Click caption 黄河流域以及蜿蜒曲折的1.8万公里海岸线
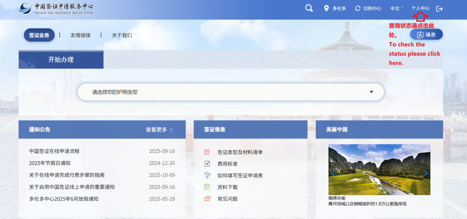Screen dimensions: 467x219 [x=367, y=204]
